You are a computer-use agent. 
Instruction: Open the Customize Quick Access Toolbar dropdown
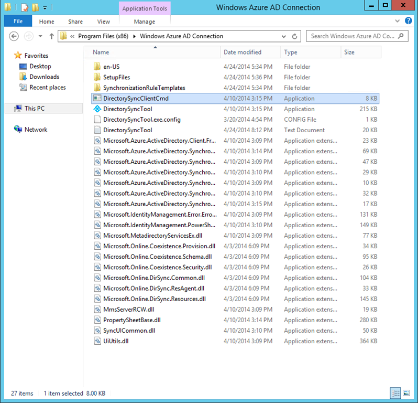(x=45, y=8)
